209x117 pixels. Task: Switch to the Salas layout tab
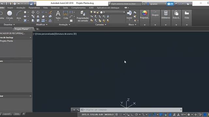[x=17, y=114]
